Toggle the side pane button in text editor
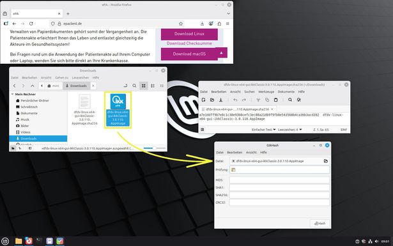The image size is (393, 246). coord(203,130)
